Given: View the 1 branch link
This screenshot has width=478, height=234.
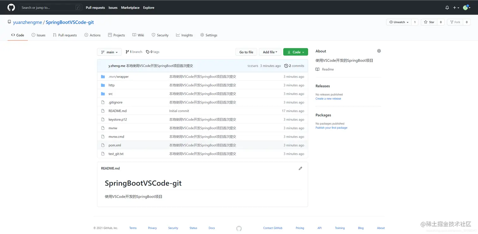Looking at the screenshot, I should 134,52.
